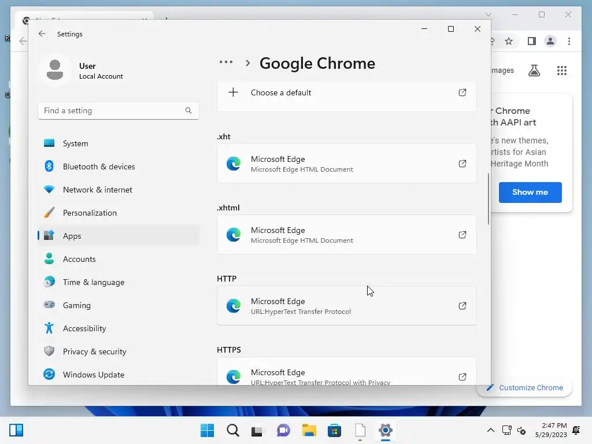Open the Personalization settings category
The height and width of the screenshot is (444, 592).
point(118,213)
